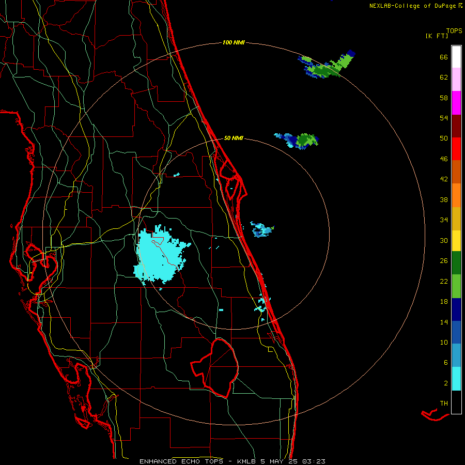The image size is (465, 465).
Task: Pick the light blue 6-10 kft swatch
Action: (x=456, y=355)
